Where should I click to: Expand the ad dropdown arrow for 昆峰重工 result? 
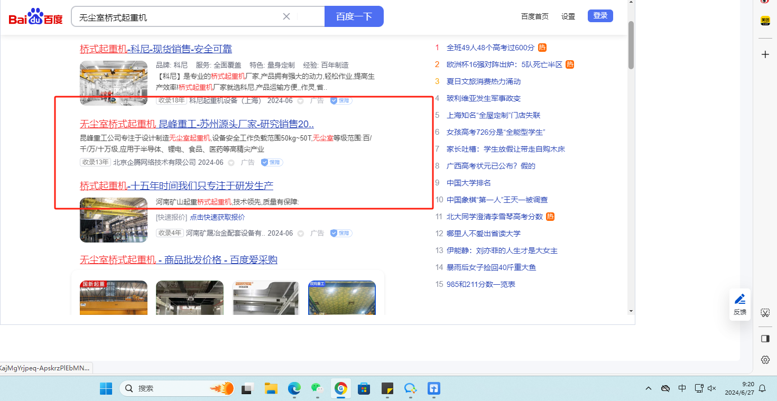tap(231, 163)
